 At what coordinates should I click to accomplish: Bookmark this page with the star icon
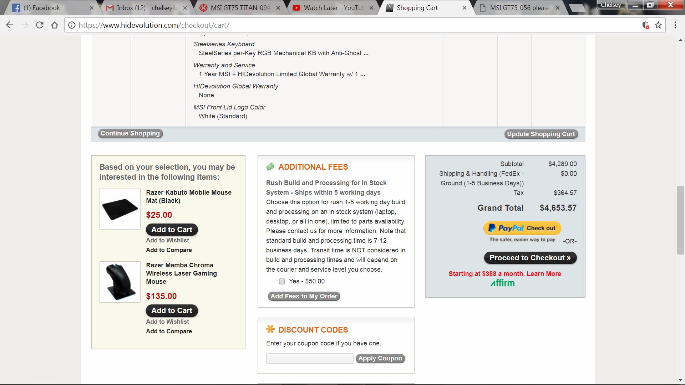click(658, 25)
